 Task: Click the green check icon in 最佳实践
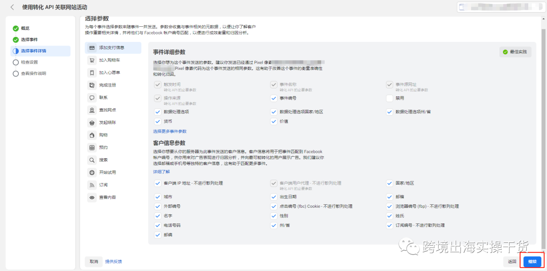(505, 52)
